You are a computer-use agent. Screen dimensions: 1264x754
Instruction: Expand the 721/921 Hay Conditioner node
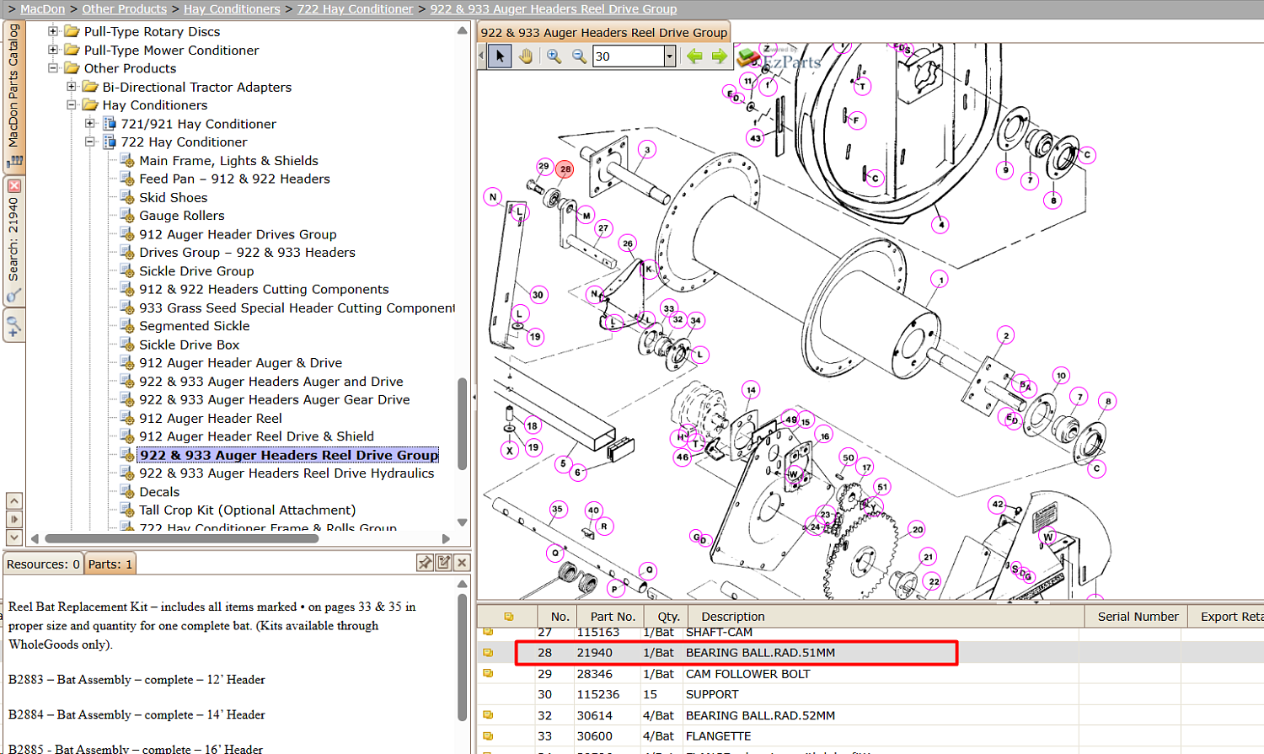point(90,124)
